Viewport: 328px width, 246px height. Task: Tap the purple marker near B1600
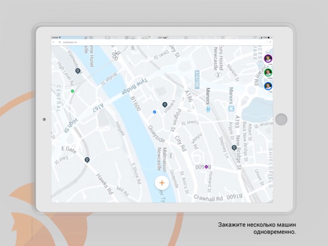(206, 167)
